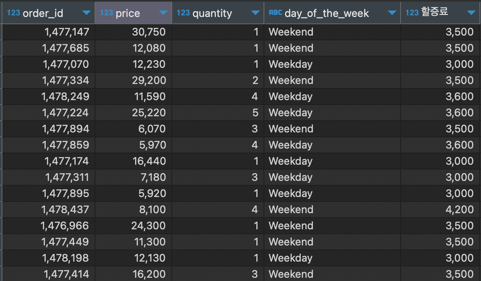Select order_id cell 1,477,311
Image resolution: width=481 pixels, height=281 pixels.
(49, 178)
